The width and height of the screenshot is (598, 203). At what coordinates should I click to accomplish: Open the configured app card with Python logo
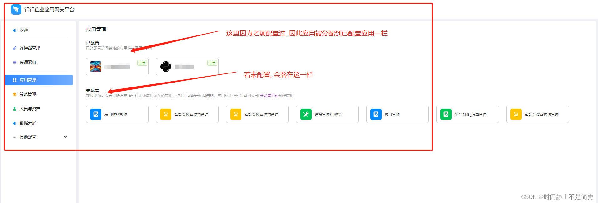(x=187, y=67)
